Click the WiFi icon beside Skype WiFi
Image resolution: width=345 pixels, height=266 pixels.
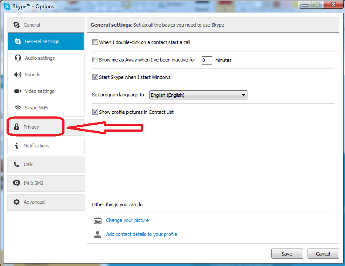pos(18,108)
